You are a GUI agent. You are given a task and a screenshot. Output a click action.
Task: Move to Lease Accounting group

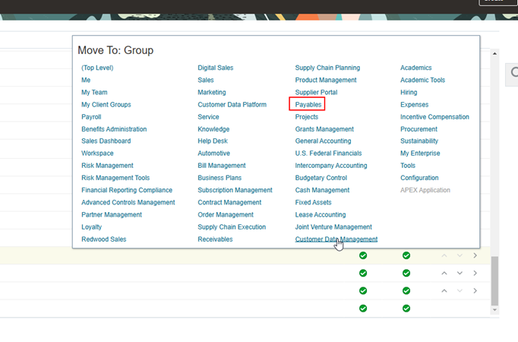pyautogui.click(x=321, y=215)
